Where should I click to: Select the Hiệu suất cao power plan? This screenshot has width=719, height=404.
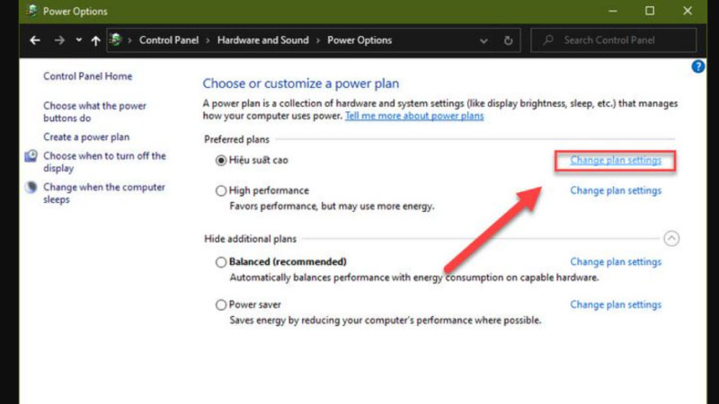[x=221, y=160]
